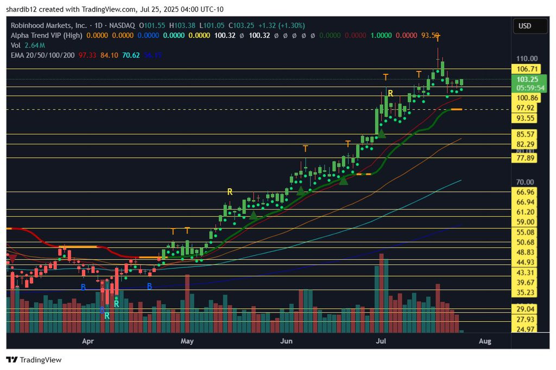The image size is (556, 370).
Task: Click the open value O101.55 in the legend
Action: pyautogui.click(x=152, y=25)
